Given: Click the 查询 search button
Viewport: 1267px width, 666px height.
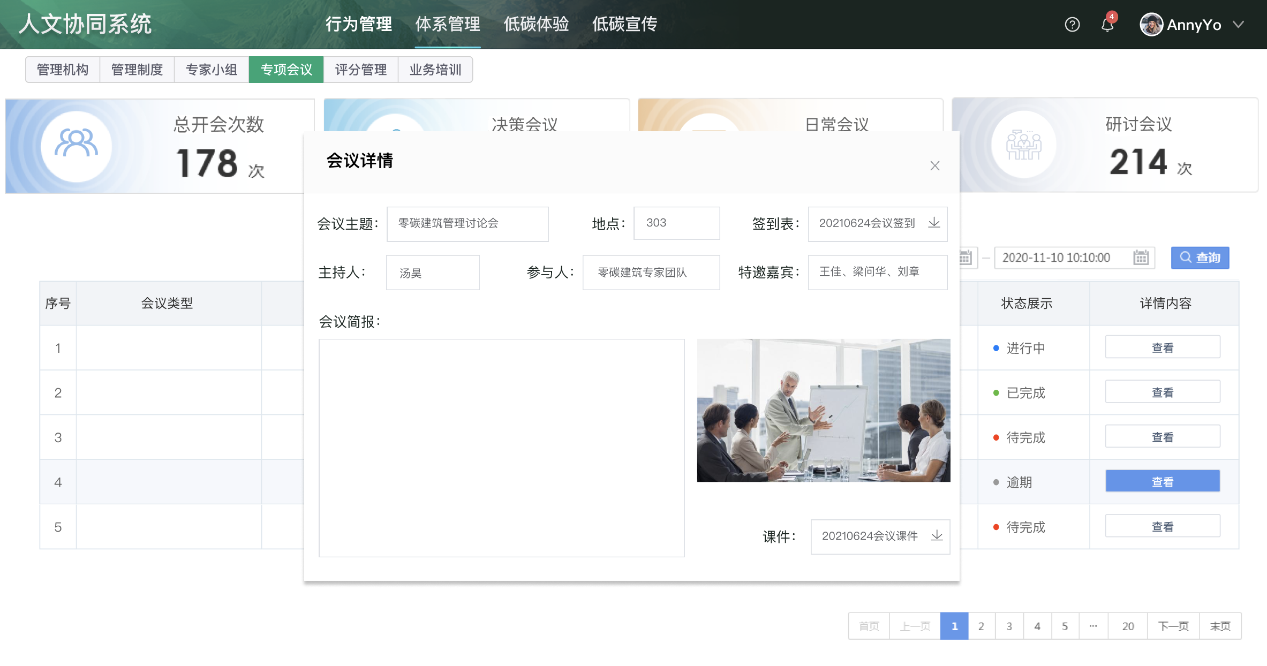Looking at the screenshot, I should pyautogui.click(x=1200, y=258).
